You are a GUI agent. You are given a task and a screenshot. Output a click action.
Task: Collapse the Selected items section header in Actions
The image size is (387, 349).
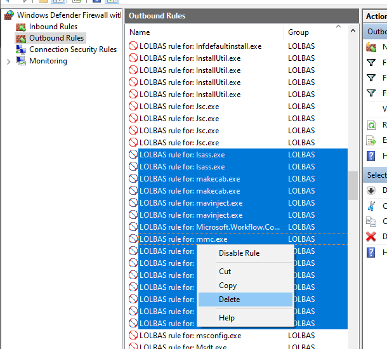(x=375, y=175)
